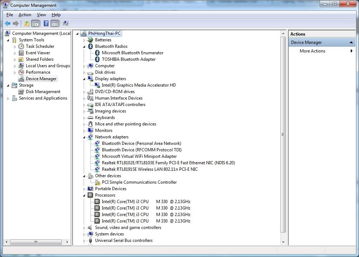Click More Actions in the Actions pane

pyautogui.click(x=312, y=51)
